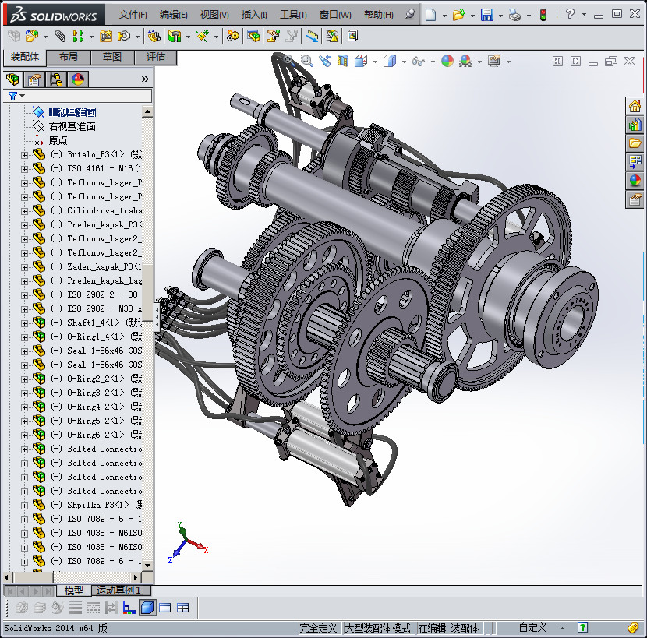Click the Edit Appearance color ball icon
The height and width of the screenshot is (638, 647).
(447, 61)
